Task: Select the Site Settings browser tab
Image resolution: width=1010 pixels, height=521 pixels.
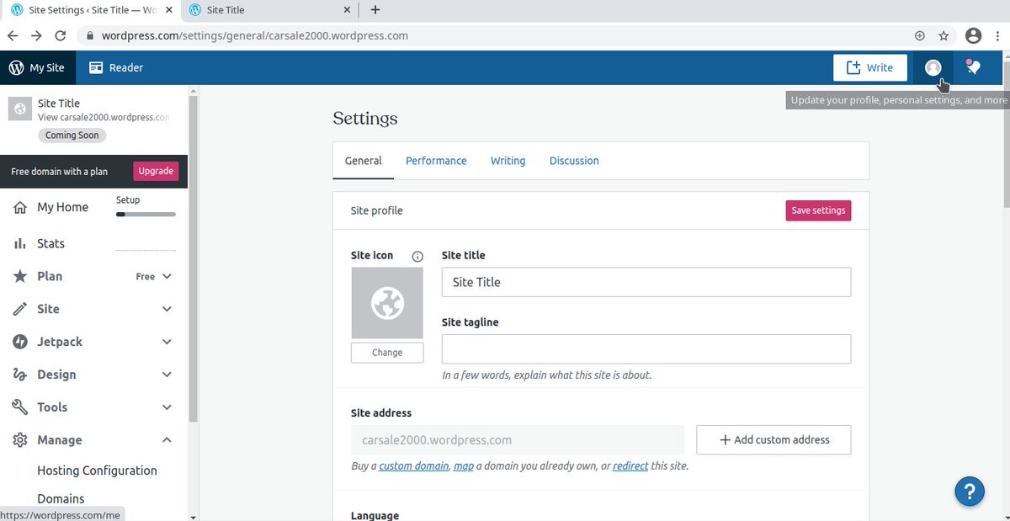Action: click(91, 10)
